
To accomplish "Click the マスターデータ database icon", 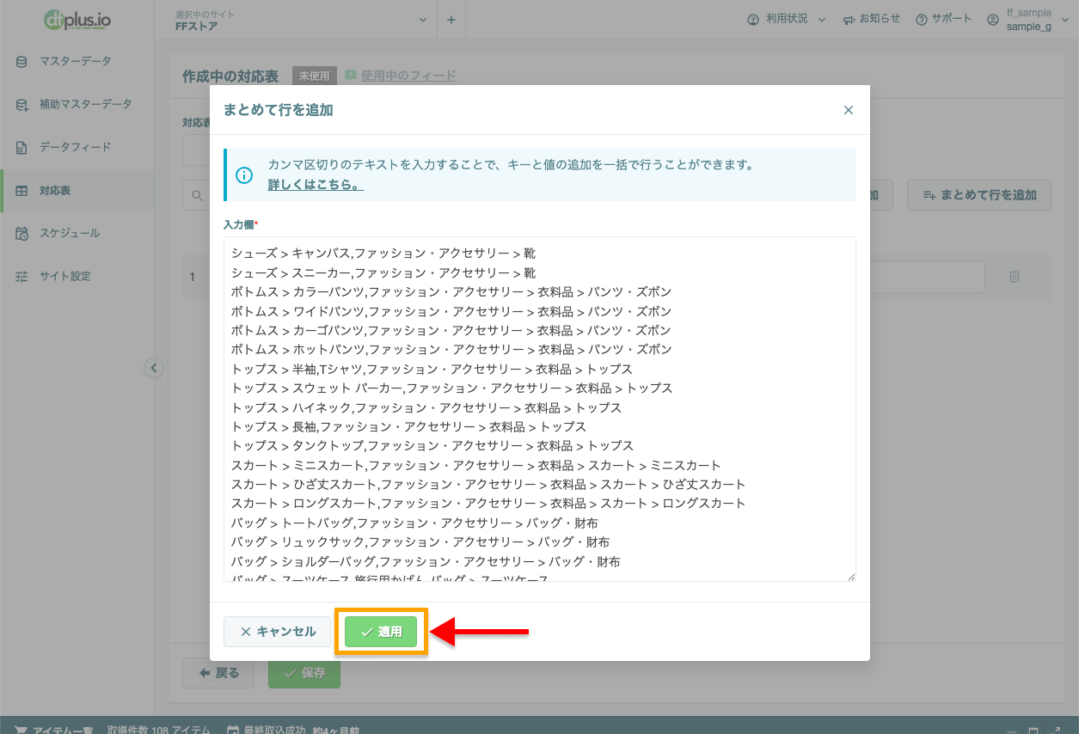I will point(21,61).
